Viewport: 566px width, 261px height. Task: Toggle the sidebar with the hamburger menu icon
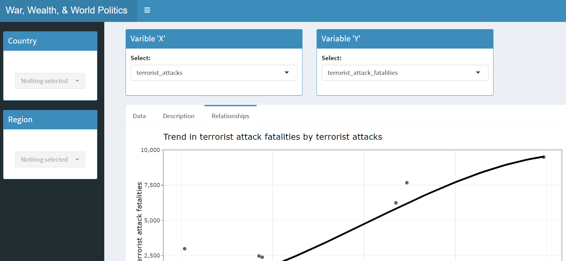tap(147, 10)
